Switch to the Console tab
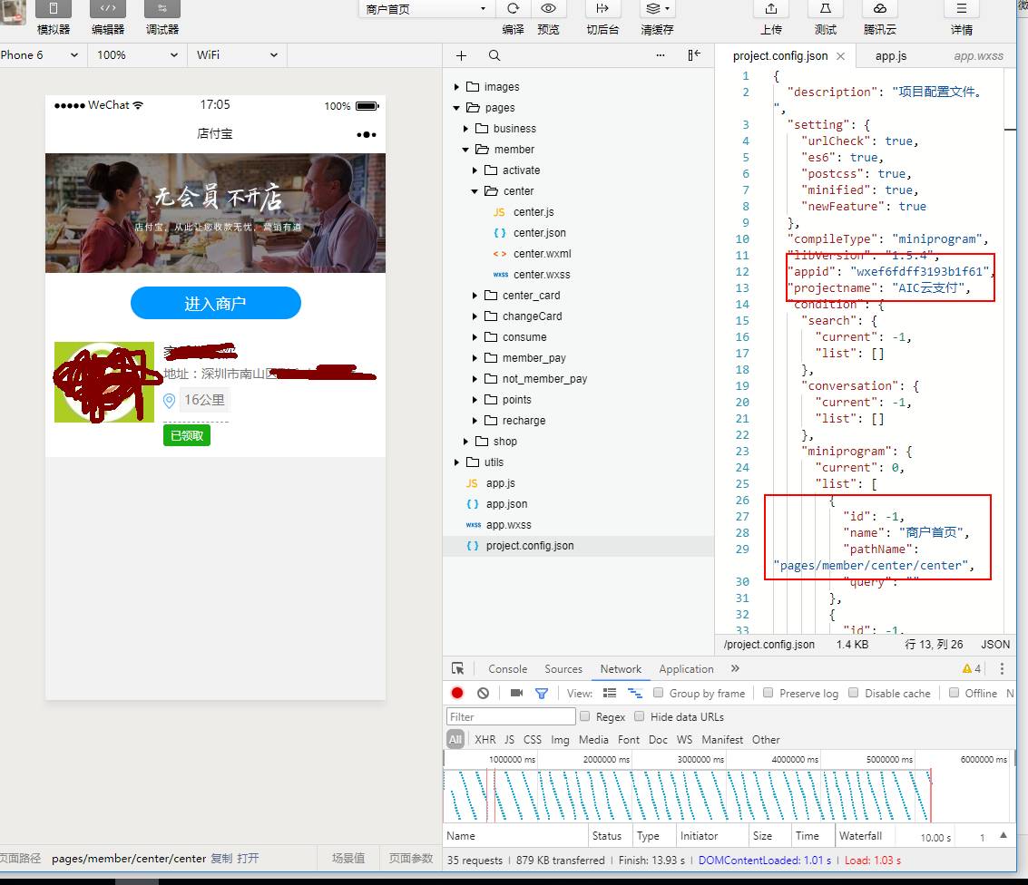This screenshot has height=885, width=1028. [507, 669]
